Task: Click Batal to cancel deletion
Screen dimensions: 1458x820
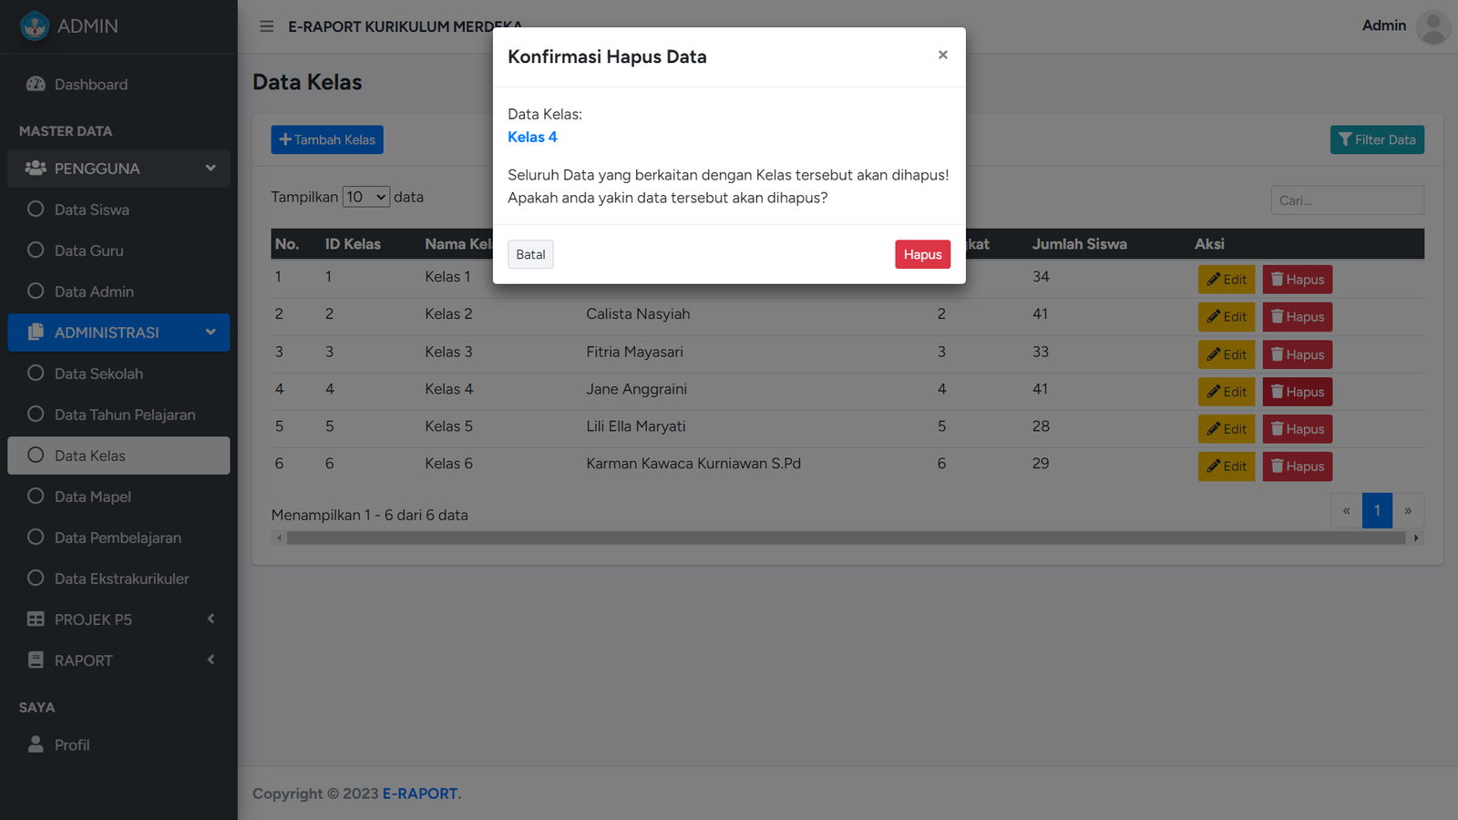Action: (x=530, y=254)
